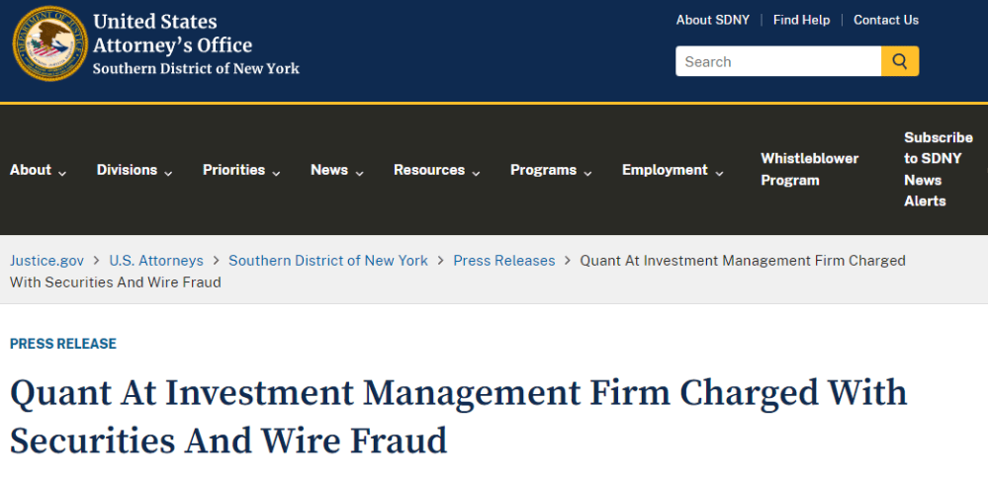Navigate to U.S. Attorneys breadcrumb
Screen dimensions: 988x480
coord(156,261)
